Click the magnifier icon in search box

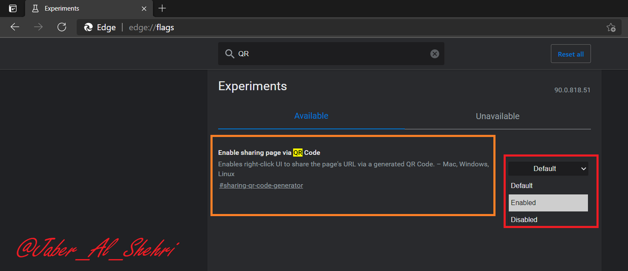click(229, 54)
